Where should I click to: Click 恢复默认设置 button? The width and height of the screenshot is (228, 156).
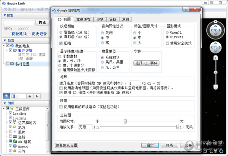[x=66, y=145]
